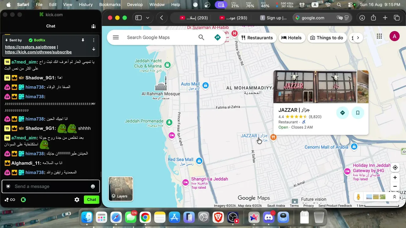Open Spotlight search in menu bar
The height and width of the screenshot is (228, 406).
339,5
